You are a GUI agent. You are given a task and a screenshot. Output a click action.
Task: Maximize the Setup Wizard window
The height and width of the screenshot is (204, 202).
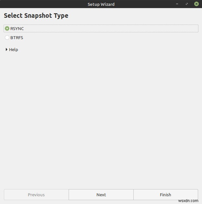pyautogui.click(x=187, y=4)
